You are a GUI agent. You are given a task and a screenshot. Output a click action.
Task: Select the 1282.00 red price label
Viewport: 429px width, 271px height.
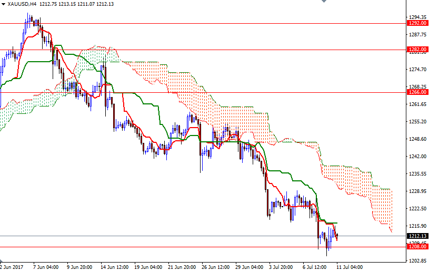click(x=417, y=50)
